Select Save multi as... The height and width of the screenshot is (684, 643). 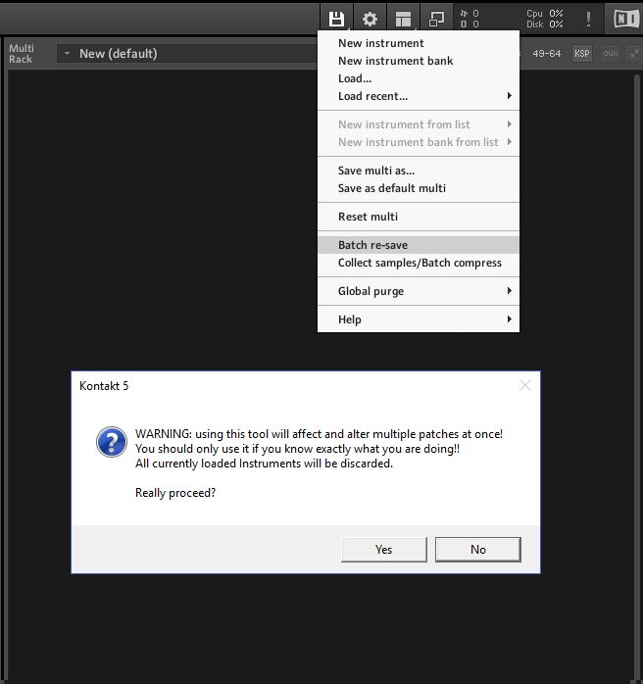click(x=419, y=171)
